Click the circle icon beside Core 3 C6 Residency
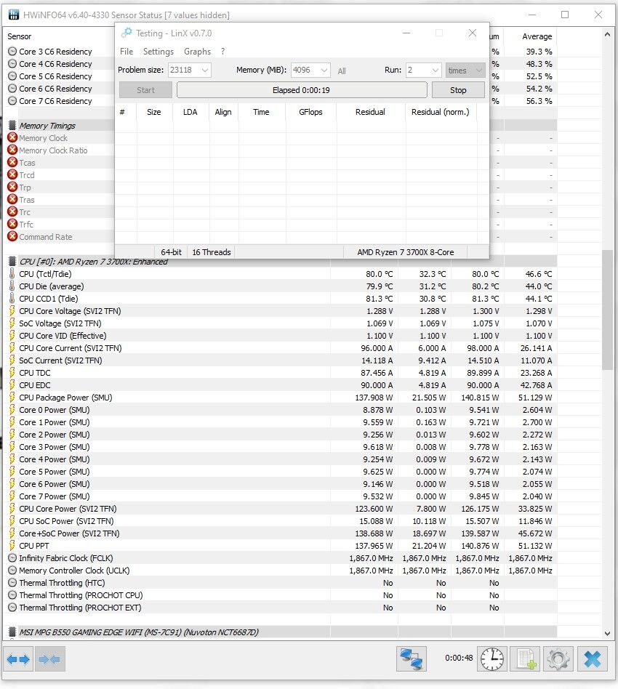The height and width of the screenshot is (689, 618). [12, 52]
